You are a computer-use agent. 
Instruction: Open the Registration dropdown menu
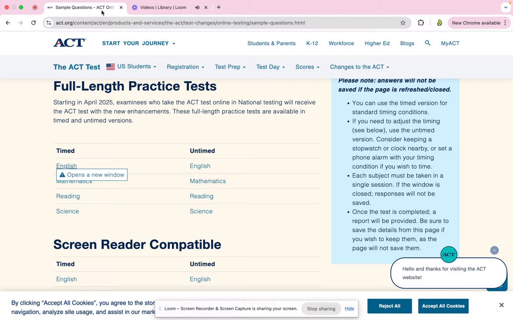click(x=186, y=67)
